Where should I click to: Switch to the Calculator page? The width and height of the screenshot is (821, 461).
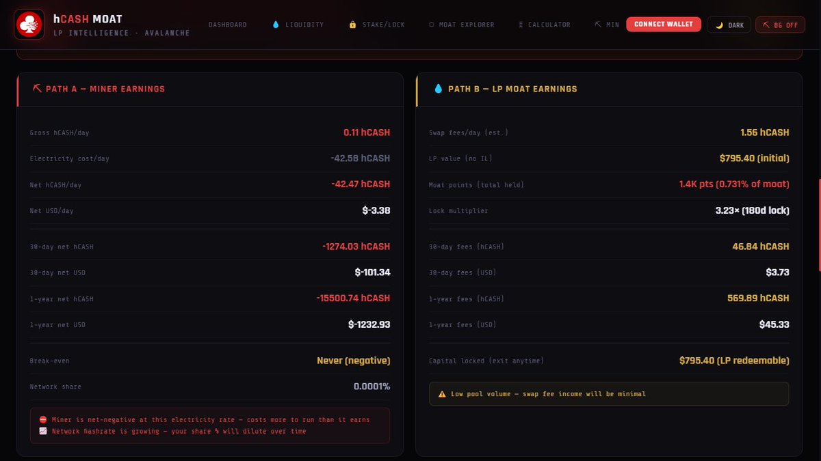pyautogui.click(x=544, y=25)
